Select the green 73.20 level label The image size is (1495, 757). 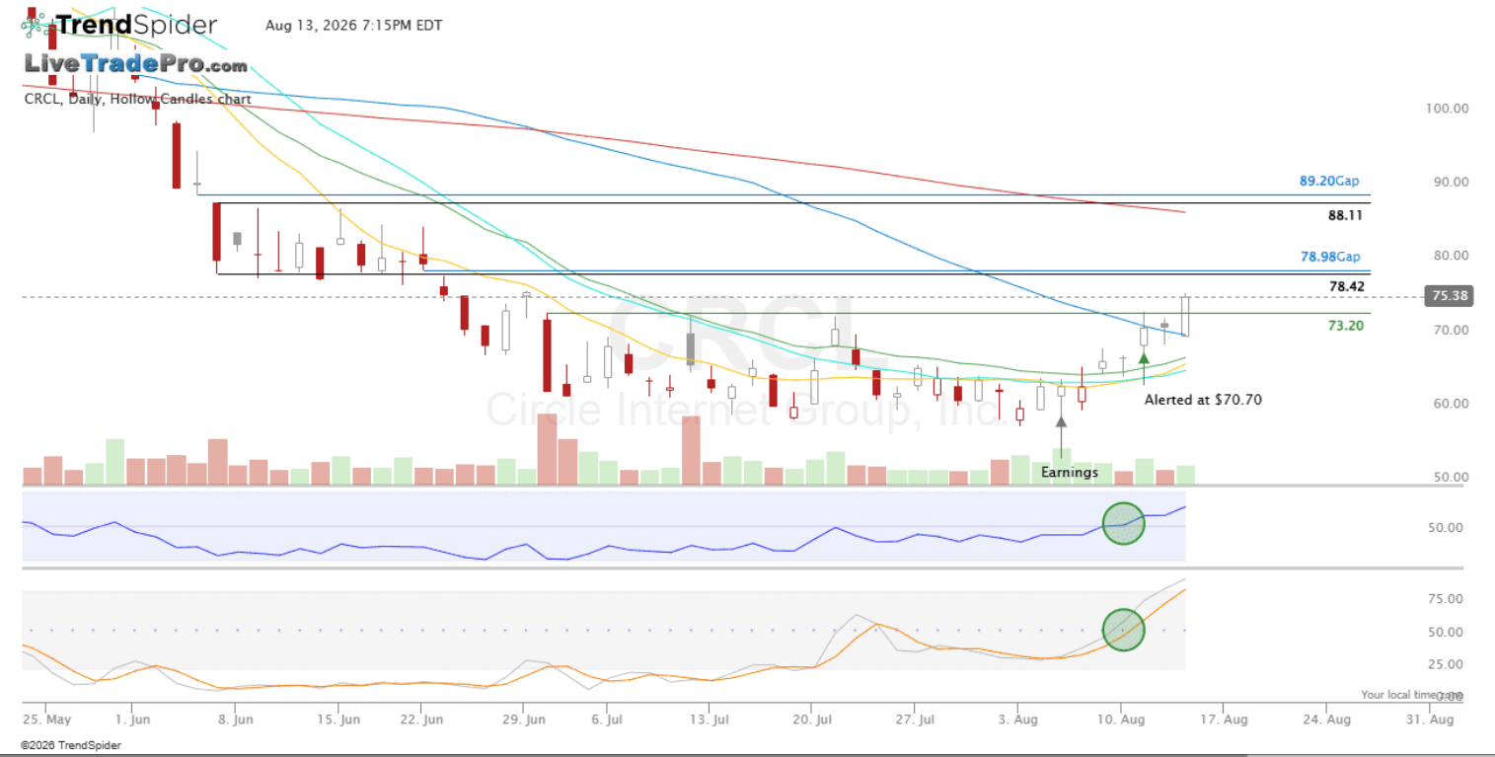pos(1346,325)
